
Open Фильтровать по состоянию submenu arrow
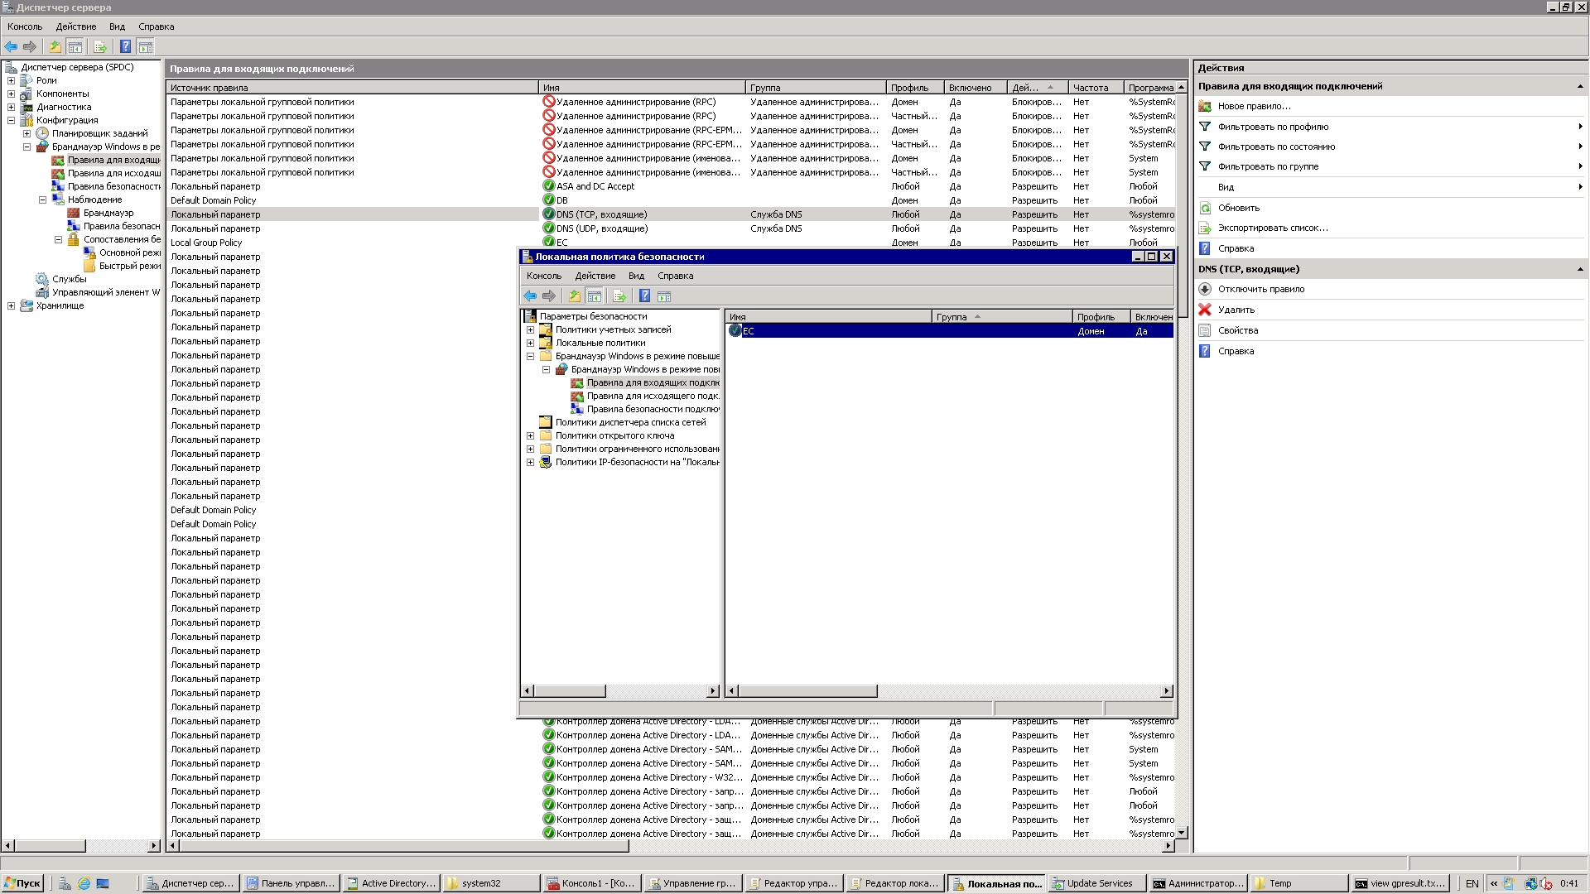click(1580, 147)
